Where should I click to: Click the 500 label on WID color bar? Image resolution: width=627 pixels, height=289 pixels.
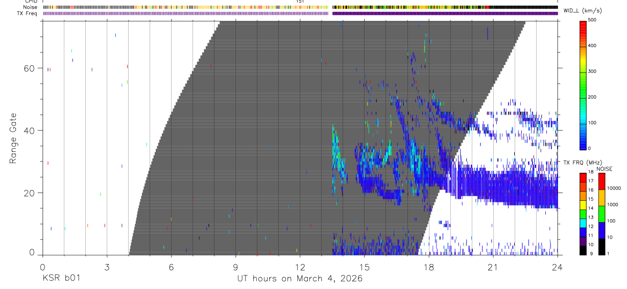[x=592, y=20]
